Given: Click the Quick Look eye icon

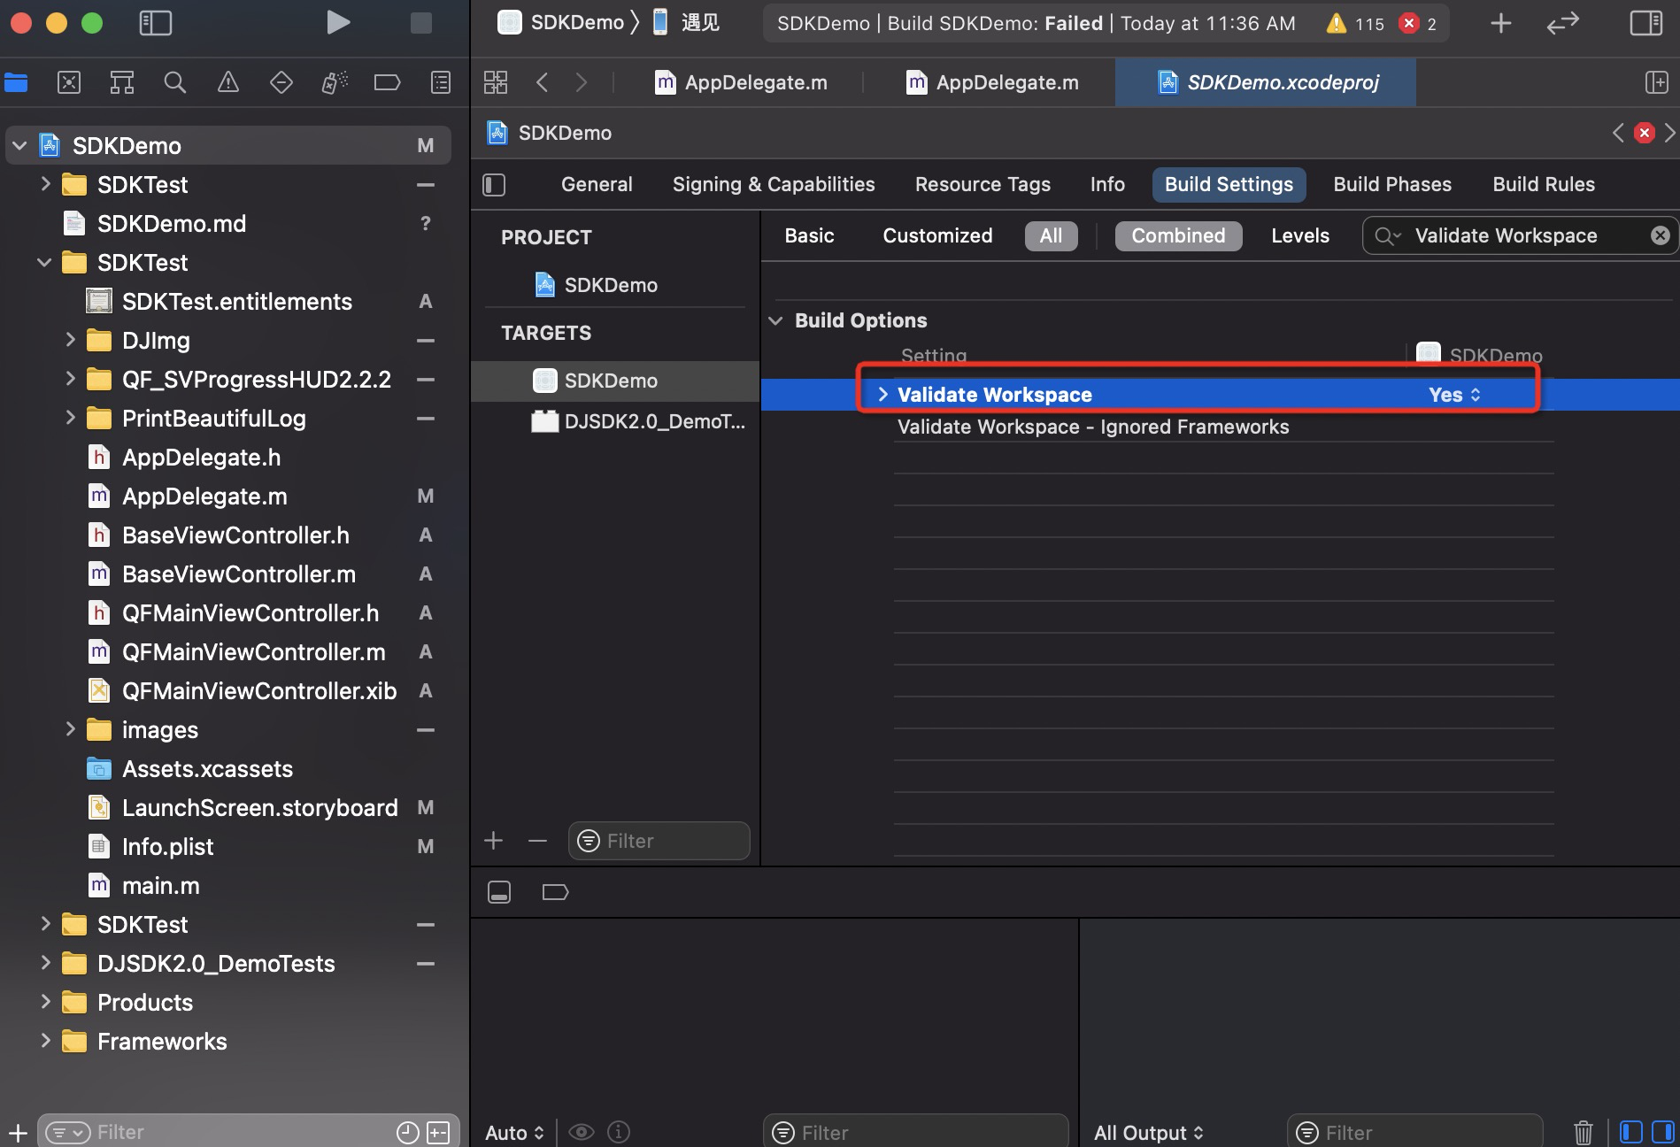Looking at the screenshot, I should click(582, 1132).
